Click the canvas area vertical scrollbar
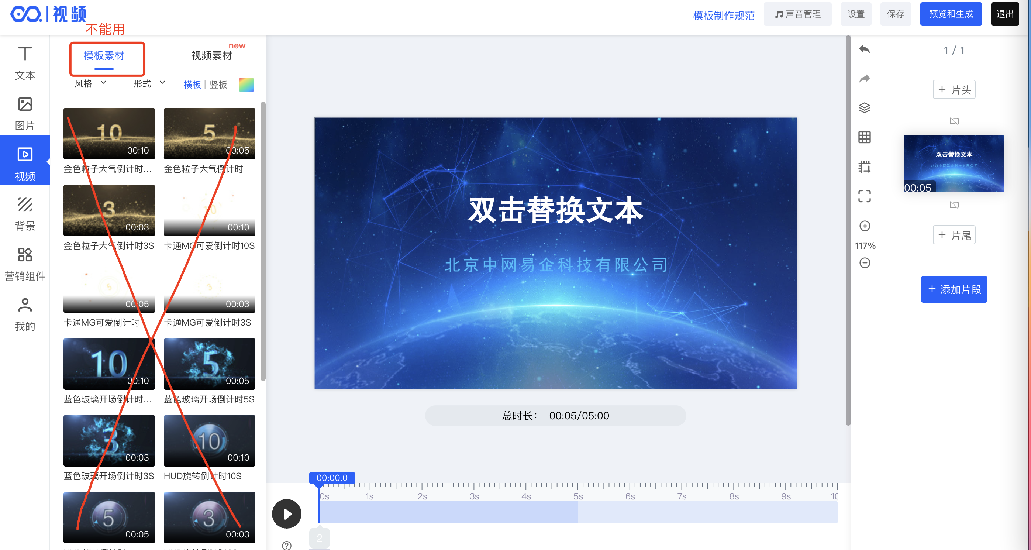Viewport: 1031px width, 550px height. (848, 231)
